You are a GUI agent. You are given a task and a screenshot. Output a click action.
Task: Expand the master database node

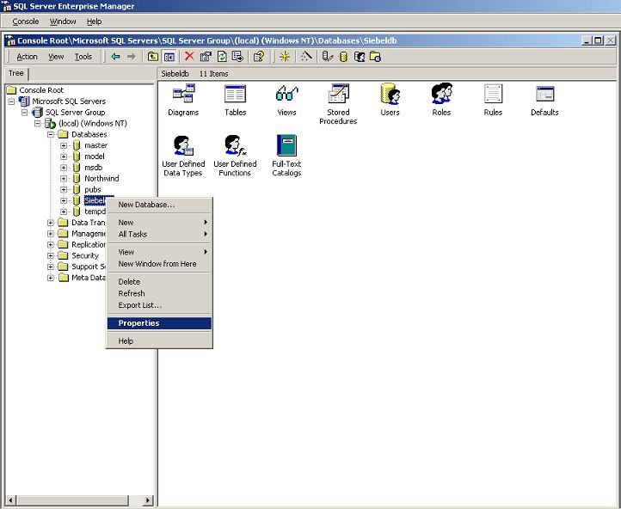(x=64, y=145)
